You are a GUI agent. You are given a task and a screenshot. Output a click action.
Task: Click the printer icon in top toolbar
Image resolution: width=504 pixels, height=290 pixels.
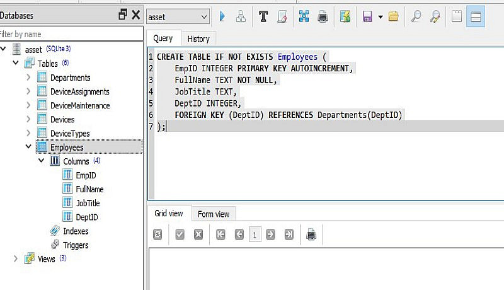323,16
